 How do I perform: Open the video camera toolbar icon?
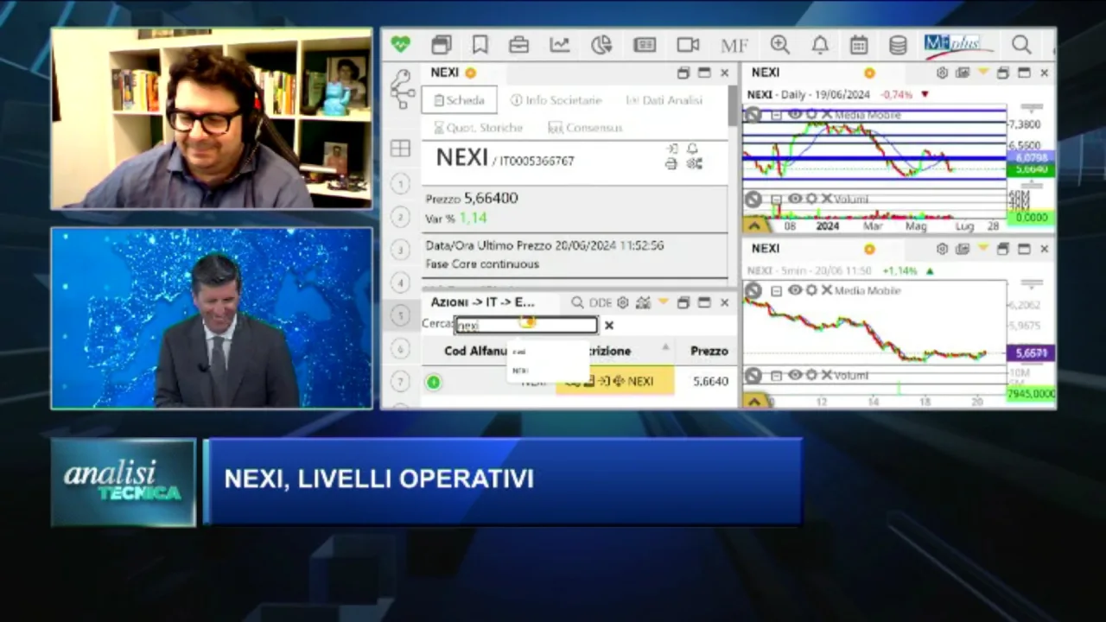click(x=688, y=45)
